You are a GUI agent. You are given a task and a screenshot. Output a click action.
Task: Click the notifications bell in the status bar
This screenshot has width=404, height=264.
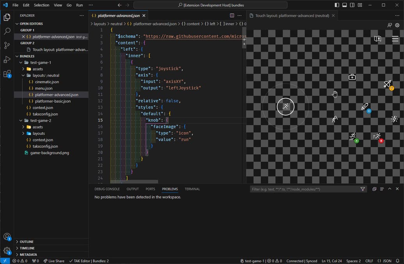[397, 260]
